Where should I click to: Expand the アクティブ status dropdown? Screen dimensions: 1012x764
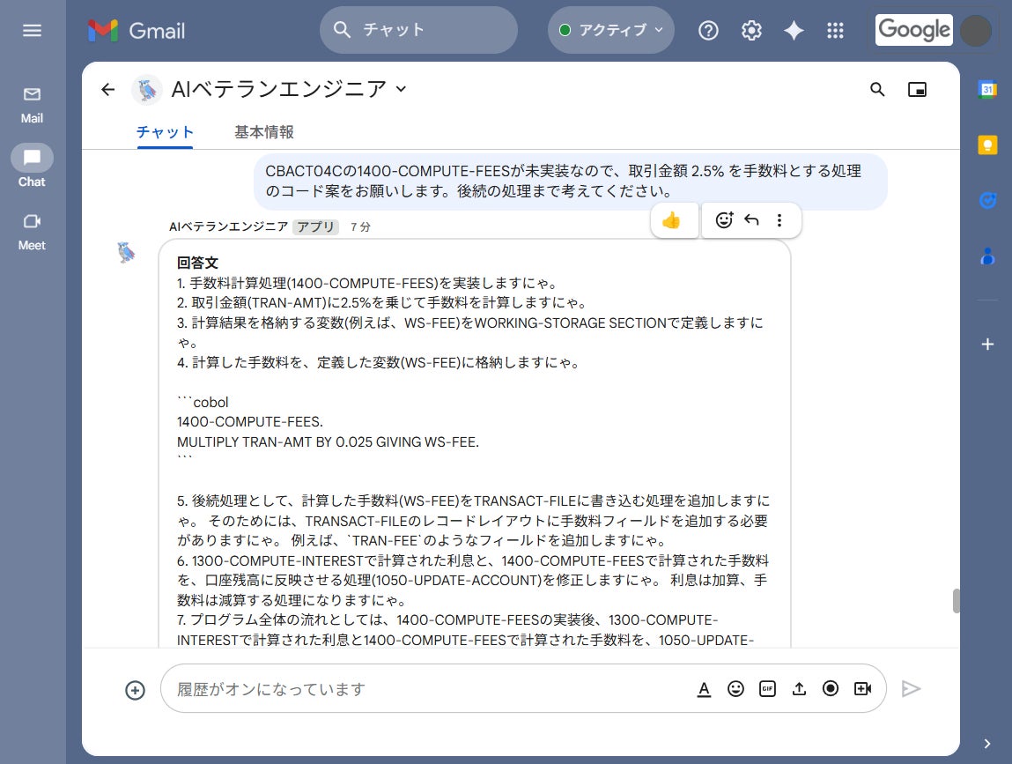pyautogui.click(x=610, y=30)
